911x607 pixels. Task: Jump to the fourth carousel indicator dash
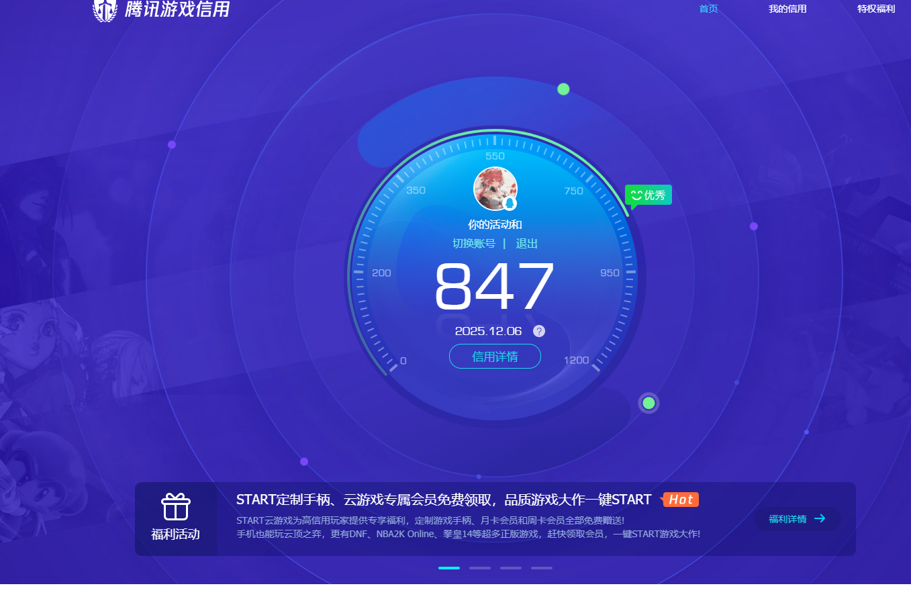pyautogui.click(x=542, y=568)
